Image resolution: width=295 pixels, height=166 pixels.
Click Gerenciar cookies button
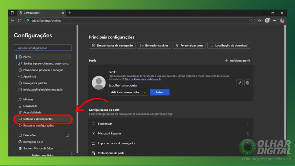tap(154, 46)
